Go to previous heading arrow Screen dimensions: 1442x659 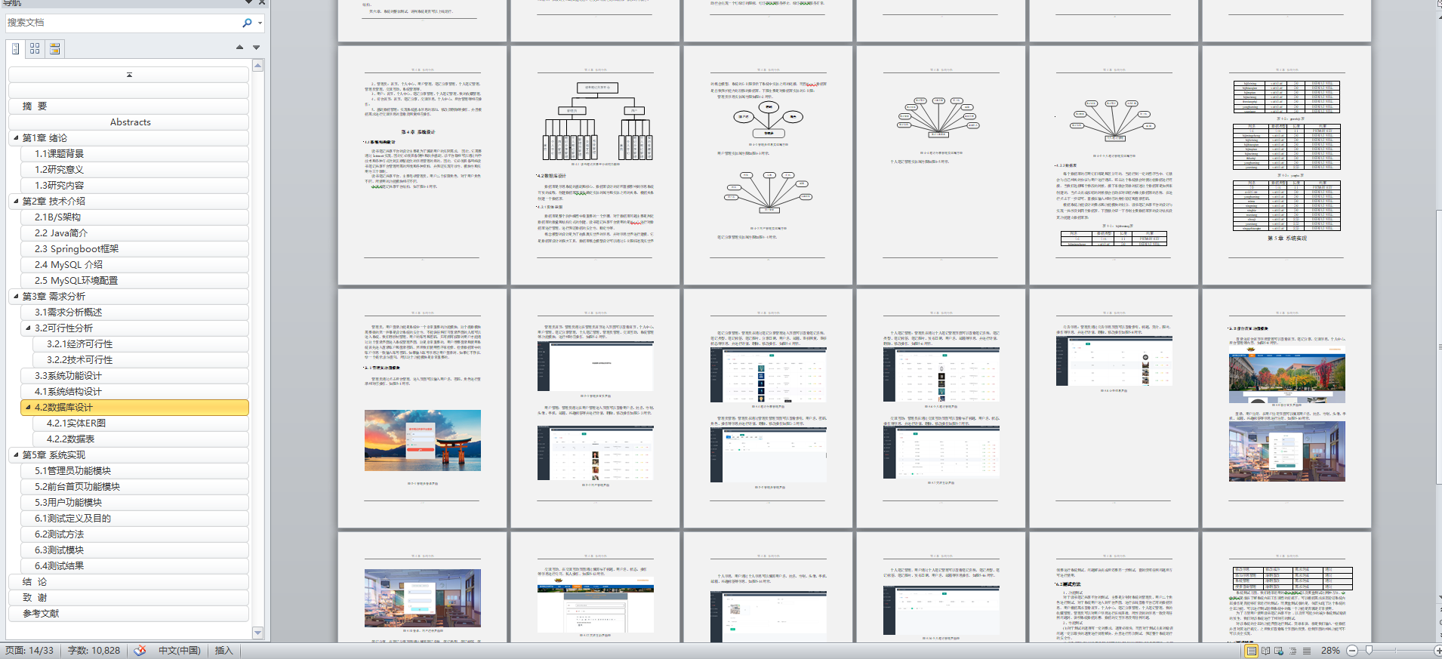click(239, 48)
